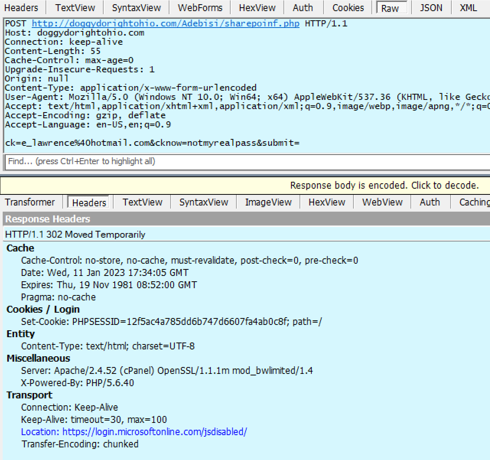Screen dimensions: 490x460
Task: Open the WebForms inspector tab
Action: tap(200, 8)
